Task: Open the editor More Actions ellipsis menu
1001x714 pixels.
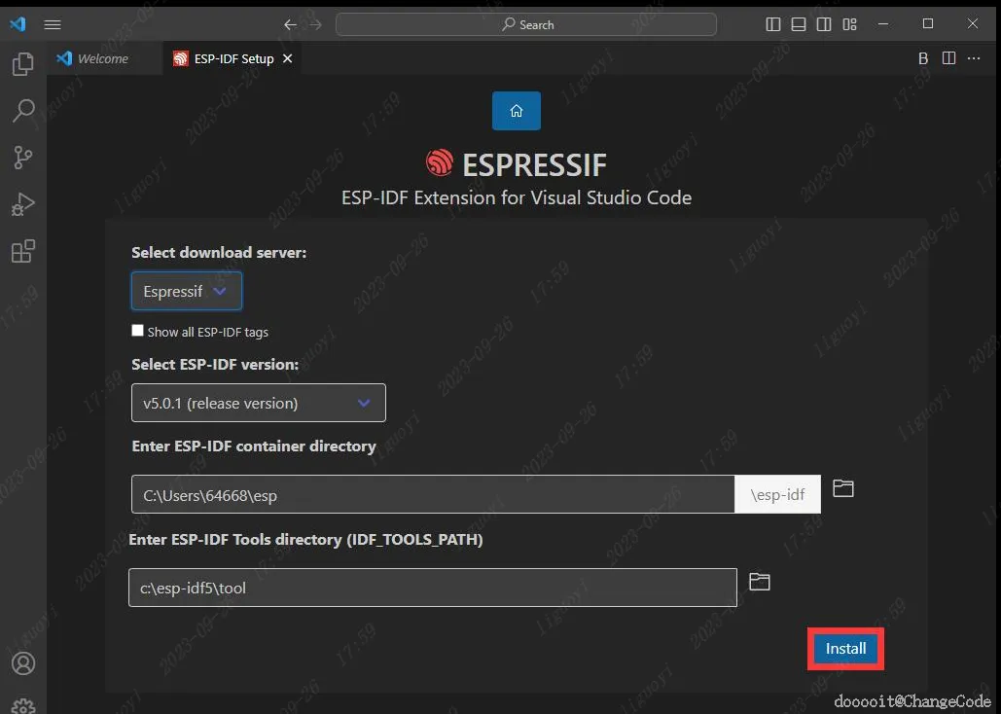Action: pyautogui.click(x=974, y=58)
